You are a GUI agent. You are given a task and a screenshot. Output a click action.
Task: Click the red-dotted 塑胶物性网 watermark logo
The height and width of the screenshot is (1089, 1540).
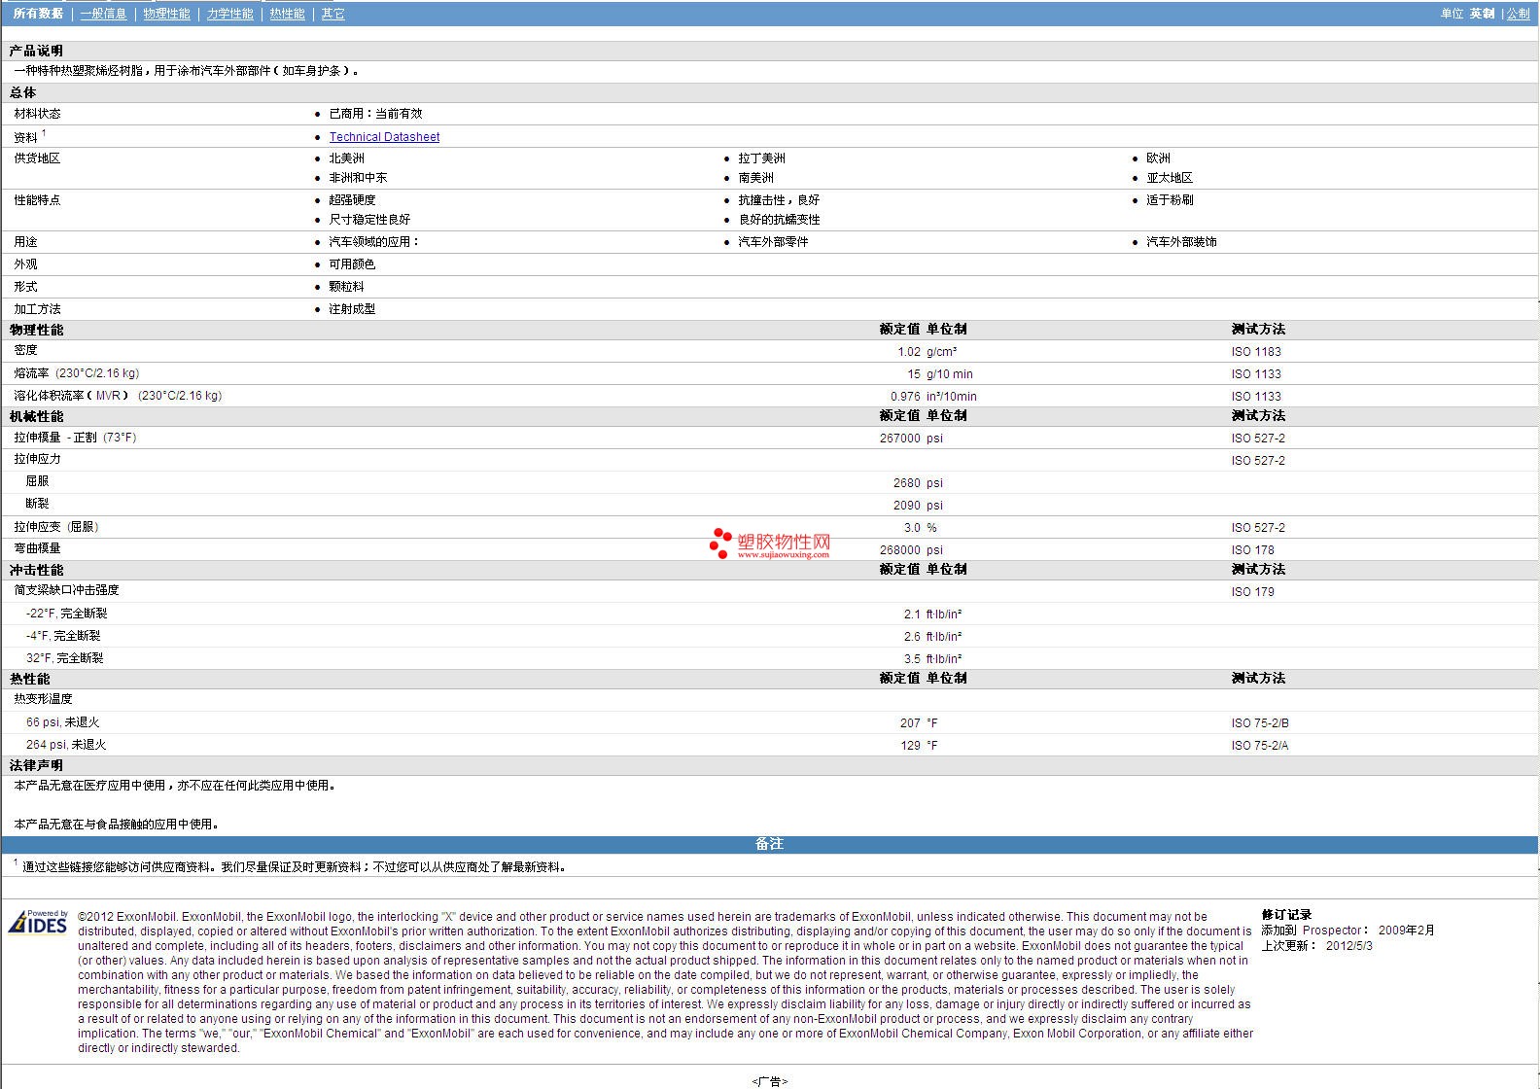point(770,544)
